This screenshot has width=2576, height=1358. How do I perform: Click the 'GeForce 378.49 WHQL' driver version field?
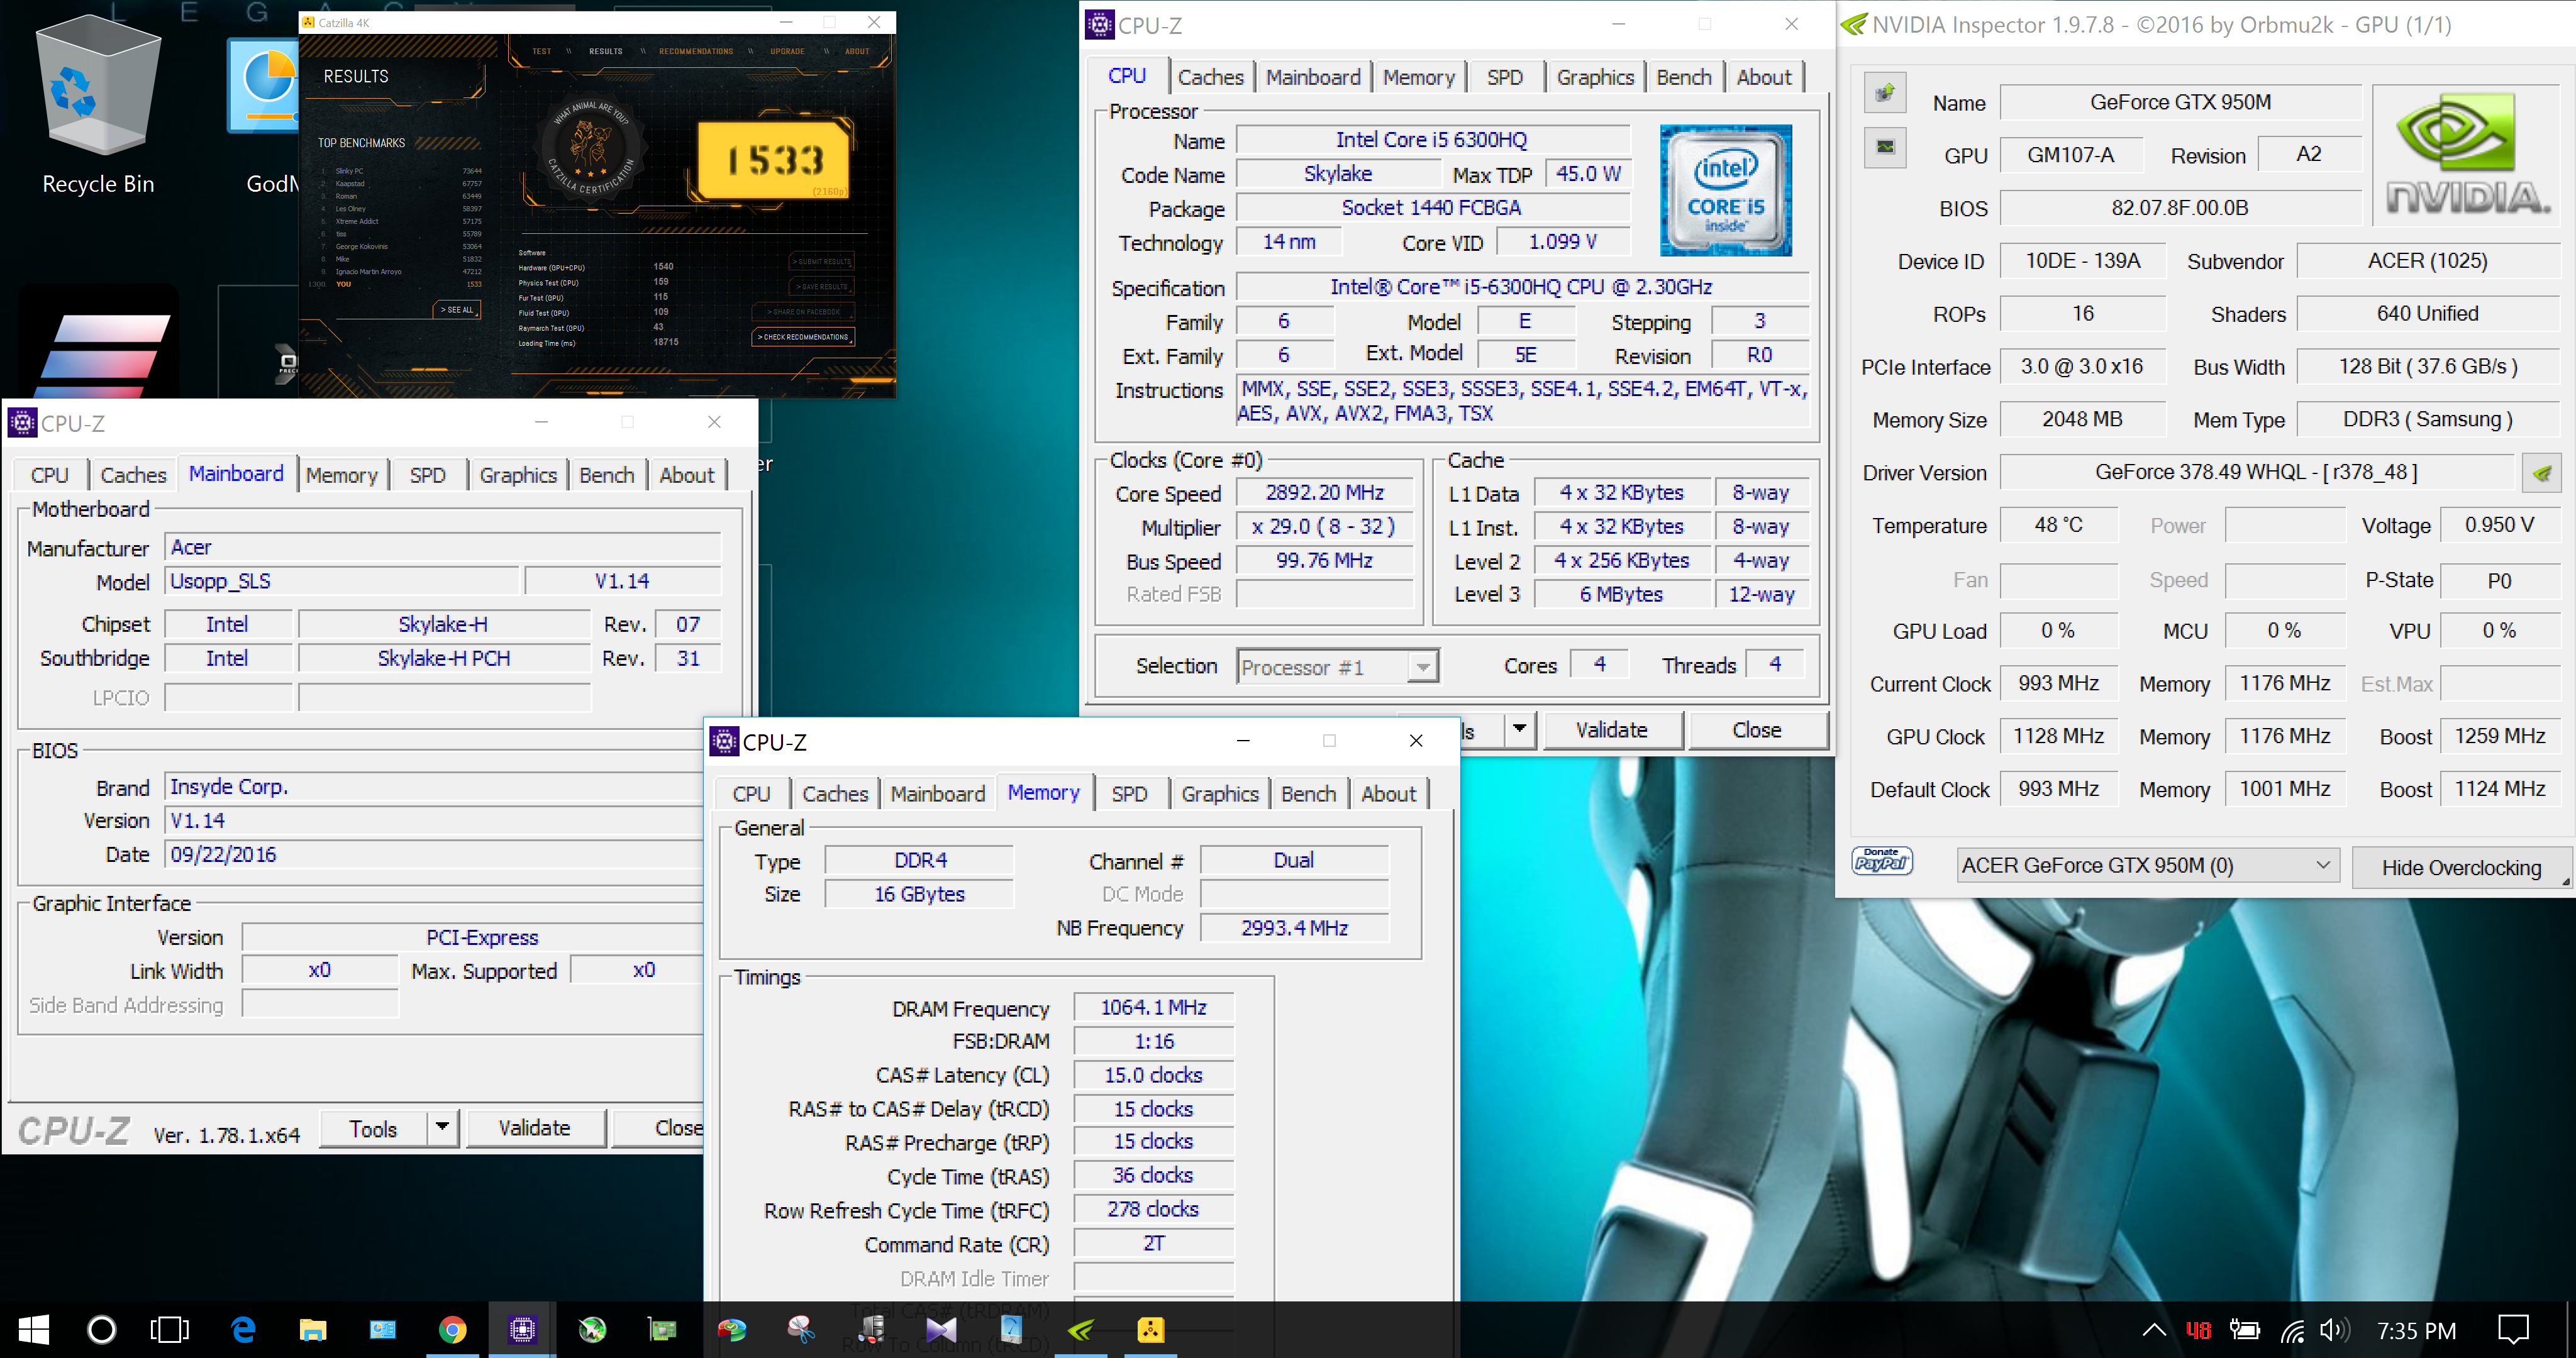tap(2256, 472)
